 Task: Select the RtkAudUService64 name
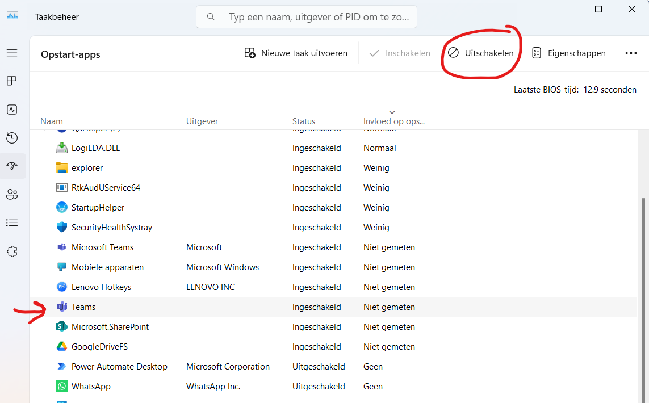pos(106,188)
